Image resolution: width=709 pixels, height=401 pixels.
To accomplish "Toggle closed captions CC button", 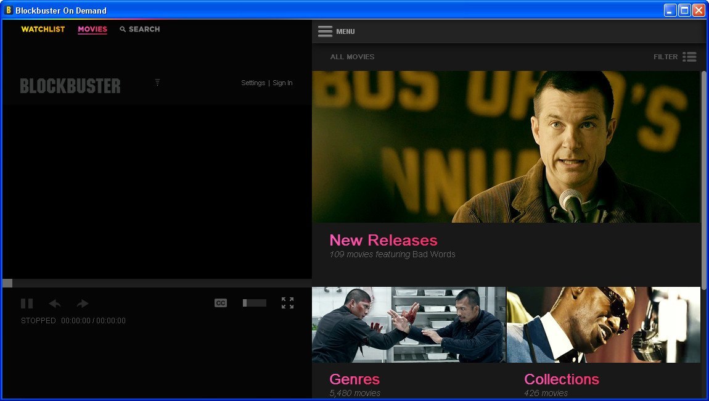I will [221, 303].
